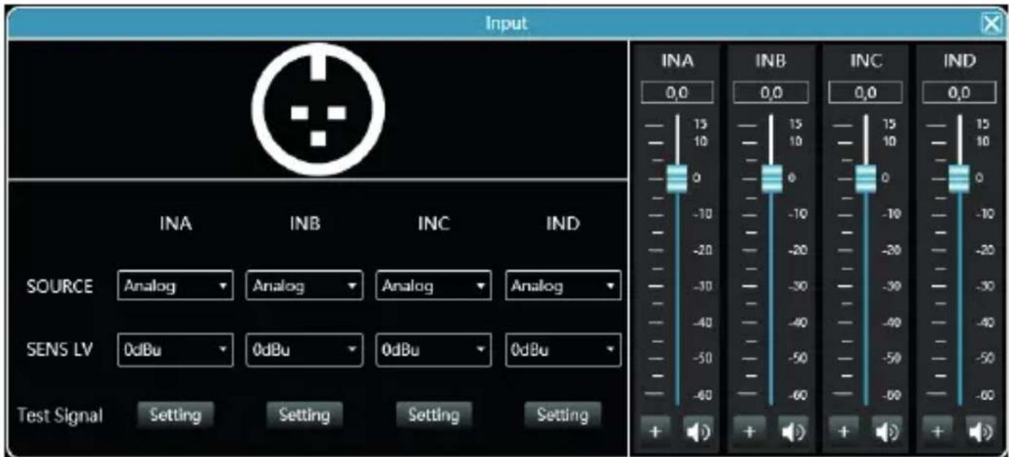Image resolution: width=1009 pixels, height=457 pixels.
Task: Click the INA column header in settings
Action: (x=175, y=224)
